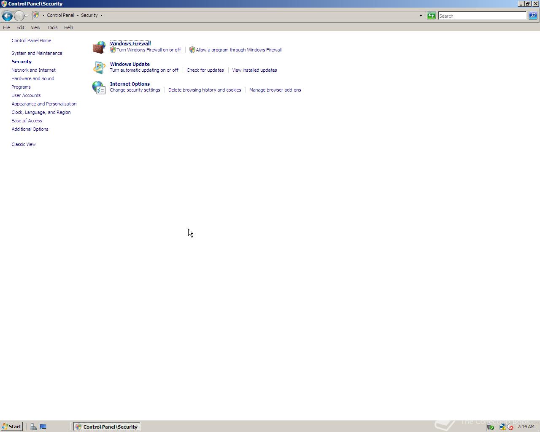The image size is (540, 432).
Task: Click the clock showing 7:14 AM
Action: click(526, 427)
